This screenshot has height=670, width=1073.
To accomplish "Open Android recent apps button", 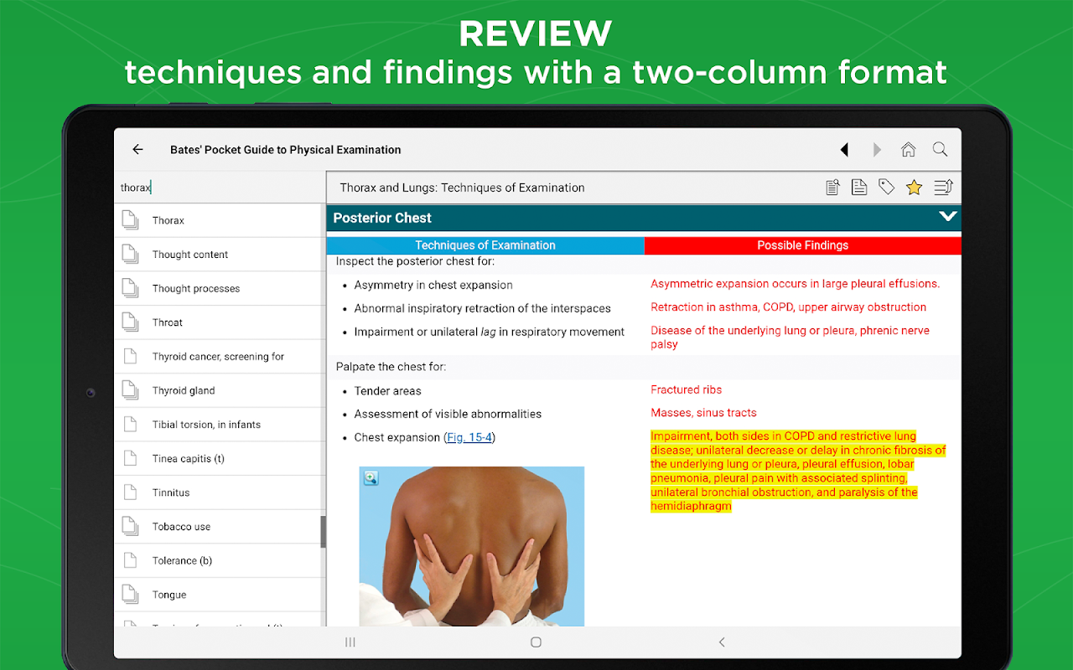I will 350,642.
